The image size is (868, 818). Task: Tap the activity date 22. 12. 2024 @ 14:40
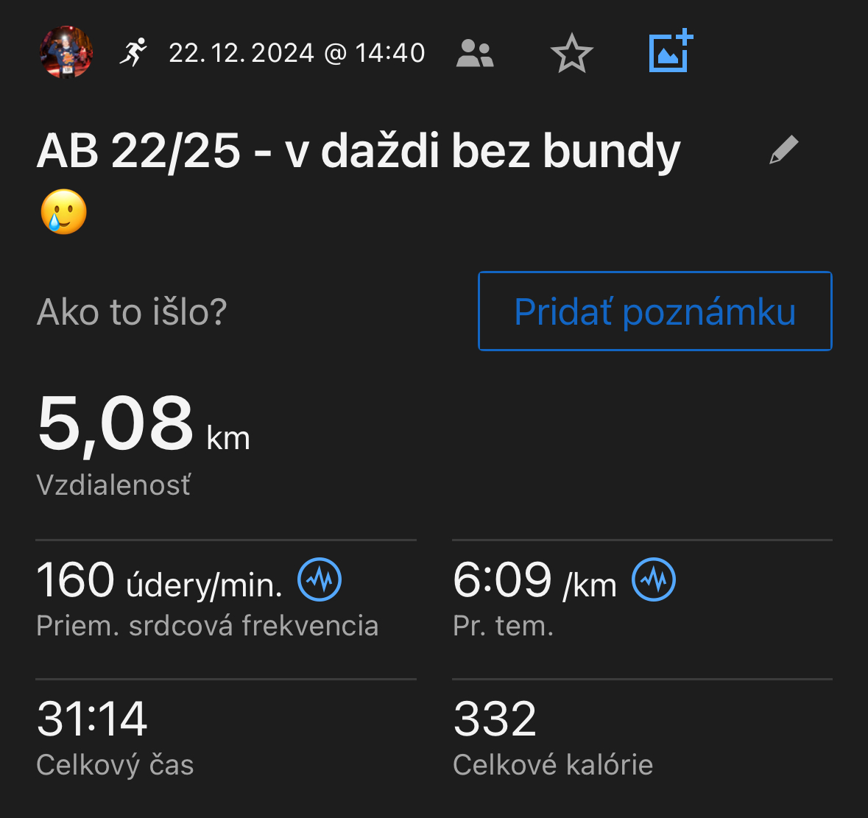pyautogui.click(x=297, y=53)
